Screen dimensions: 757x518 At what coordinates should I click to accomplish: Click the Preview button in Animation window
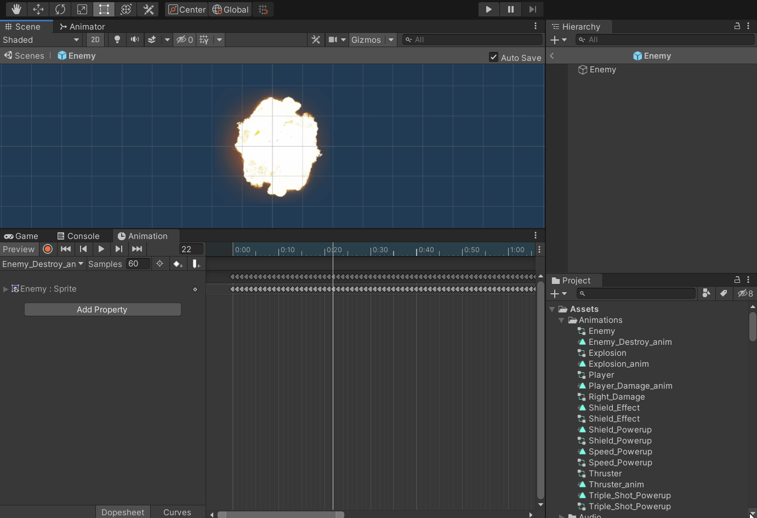click(19, 249)
